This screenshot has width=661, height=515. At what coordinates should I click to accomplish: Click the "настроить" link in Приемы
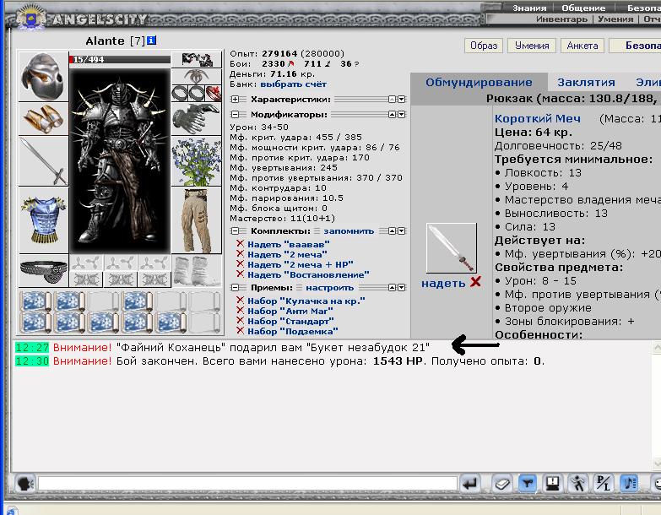(330, 287)
